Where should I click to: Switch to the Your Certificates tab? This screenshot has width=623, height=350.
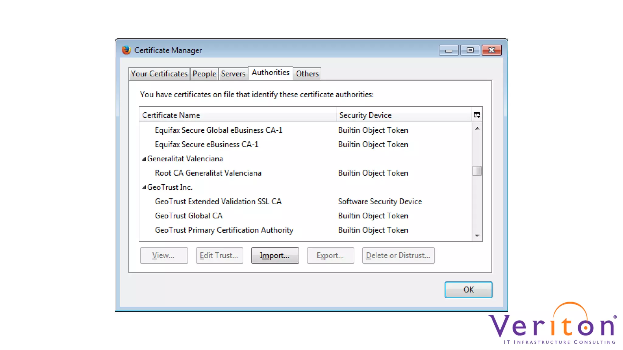coord(159,74)
